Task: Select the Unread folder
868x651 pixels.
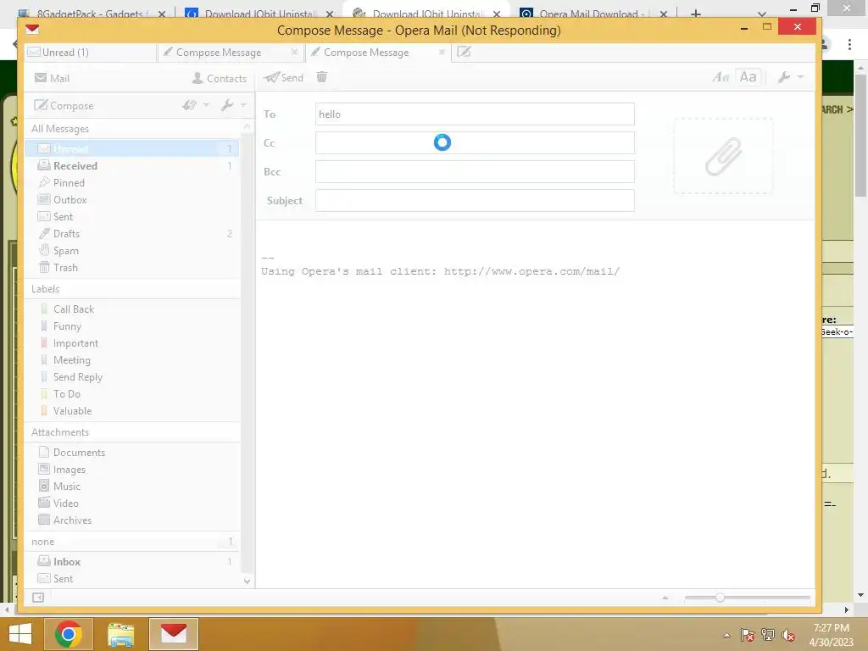Action: (x=132, y=148)
